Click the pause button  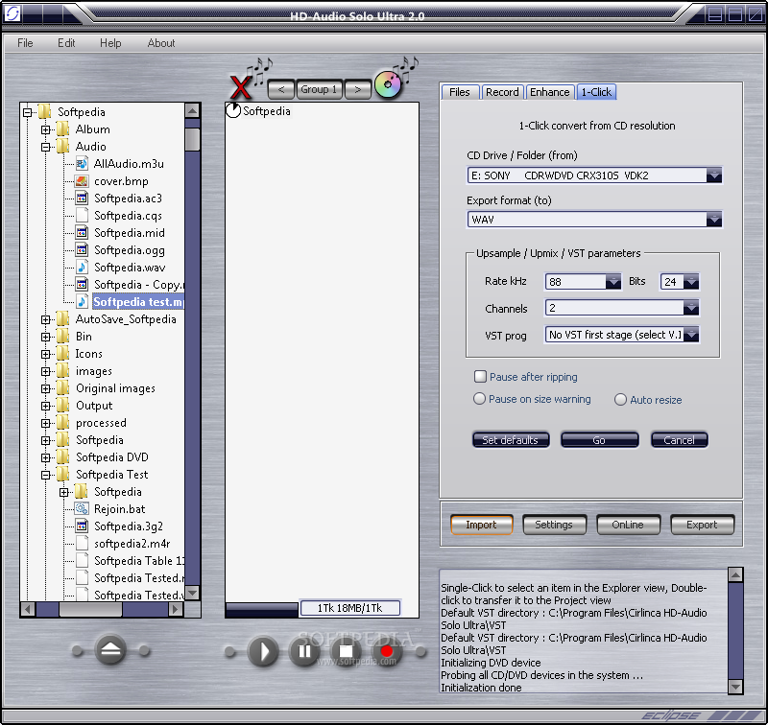pyautogui.click(x=304, y=651)
